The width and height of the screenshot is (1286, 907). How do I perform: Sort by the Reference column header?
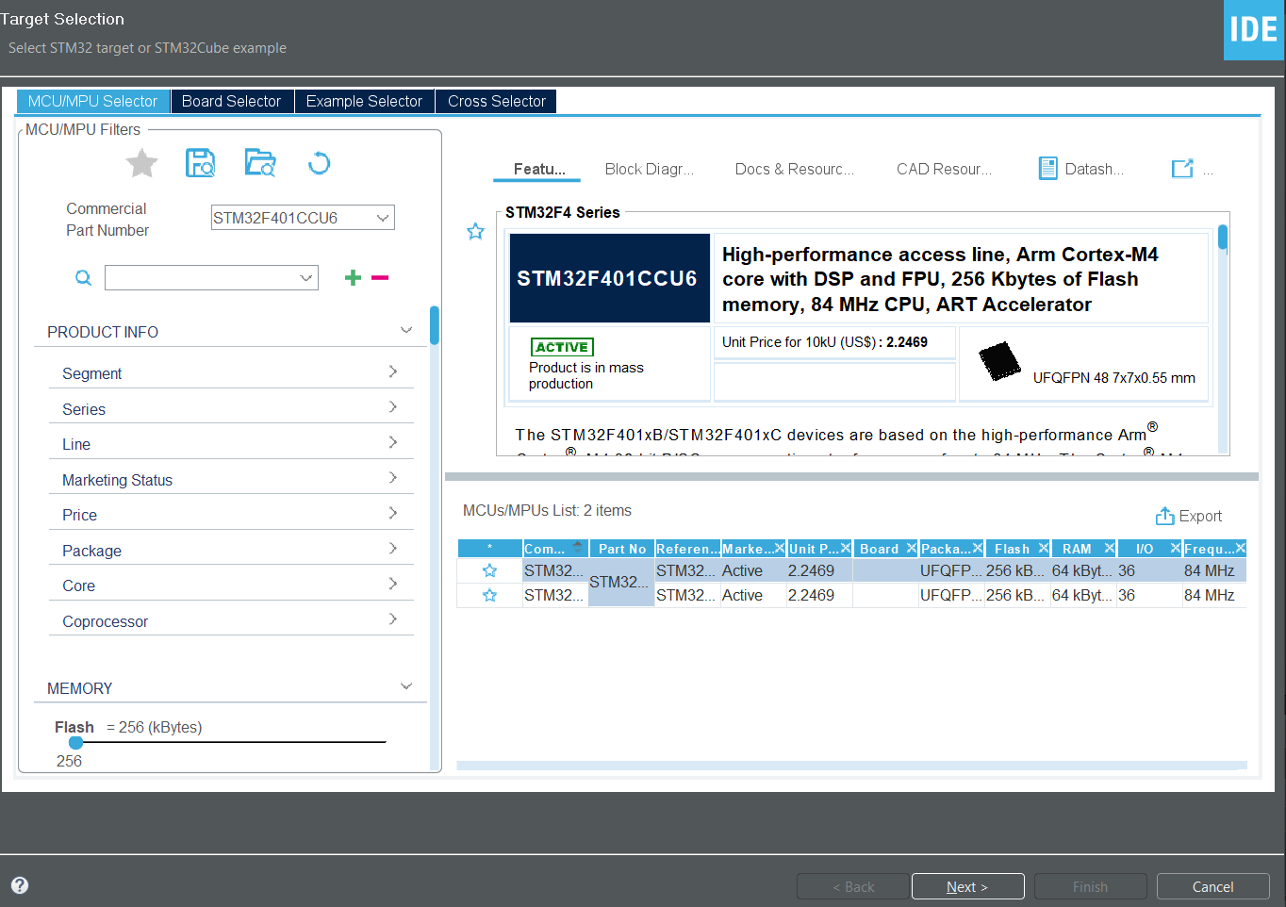[x=687, y=549]
